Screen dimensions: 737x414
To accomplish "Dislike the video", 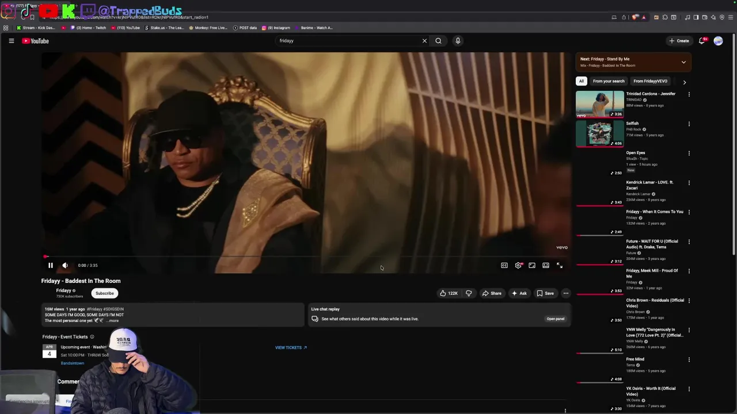I will coord(469,293).
